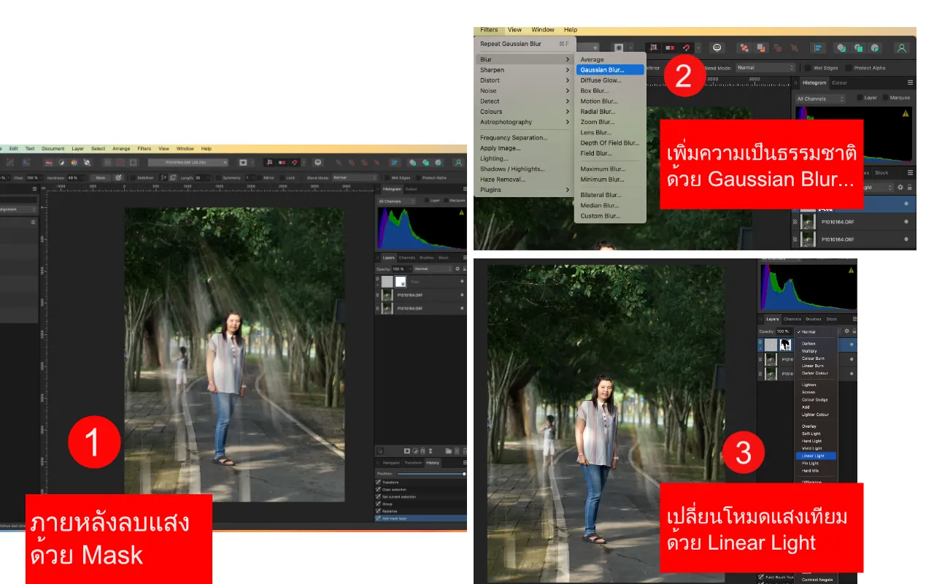The image size is (934, 584).
Task: Toggle force pressure icon beside More button
Action: [x=117, y=177]
